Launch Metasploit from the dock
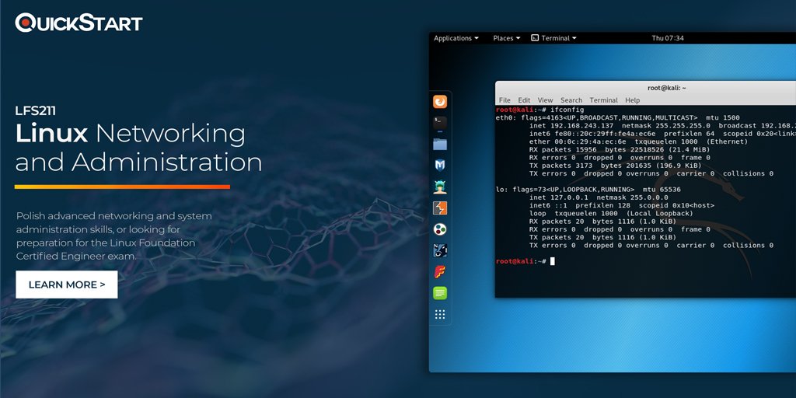Screen dimensions: 796x398 tap(440, 165)
